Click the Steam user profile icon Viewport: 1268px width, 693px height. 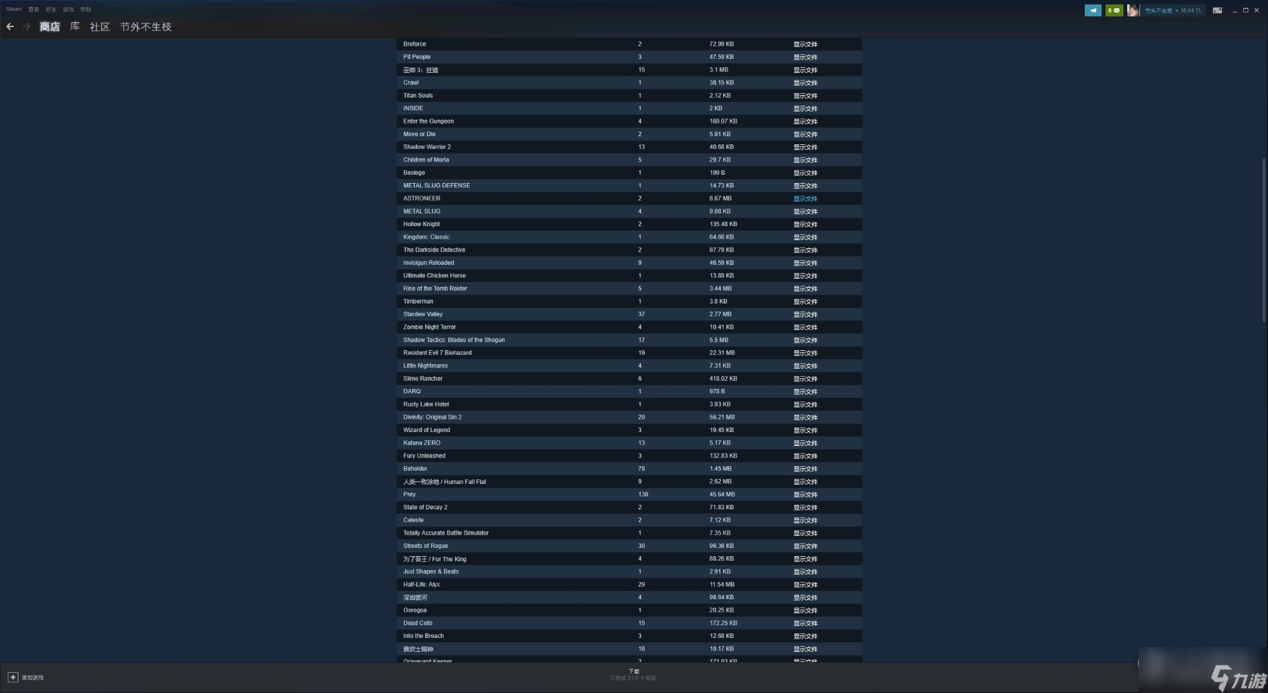click(1133, 10)
